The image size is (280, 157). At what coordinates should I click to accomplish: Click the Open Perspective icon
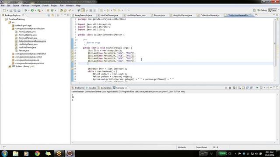[254, 10]
